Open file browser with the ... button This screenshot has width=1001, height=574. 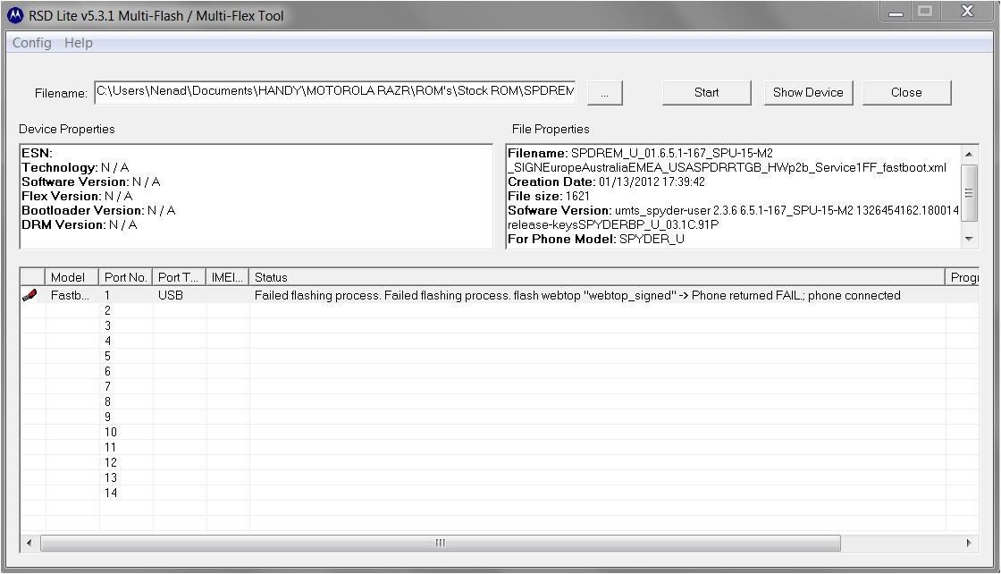tap(604, 93)
